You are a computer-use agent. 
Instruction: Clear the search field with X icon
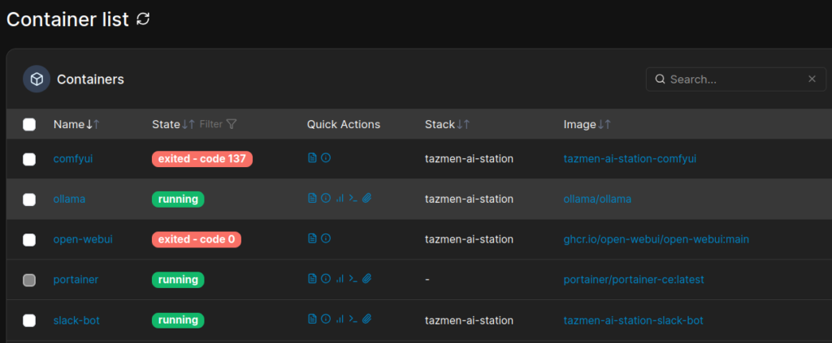[811, 79]
